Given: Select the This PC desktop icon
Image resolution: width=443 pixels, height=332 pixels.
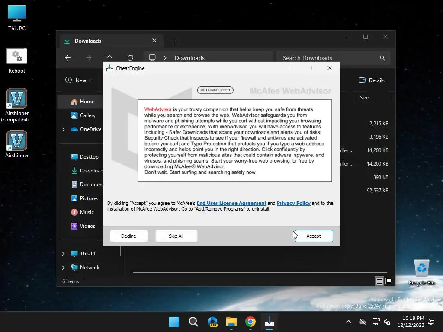Looking at the screenshot, I should pos(17,18).
